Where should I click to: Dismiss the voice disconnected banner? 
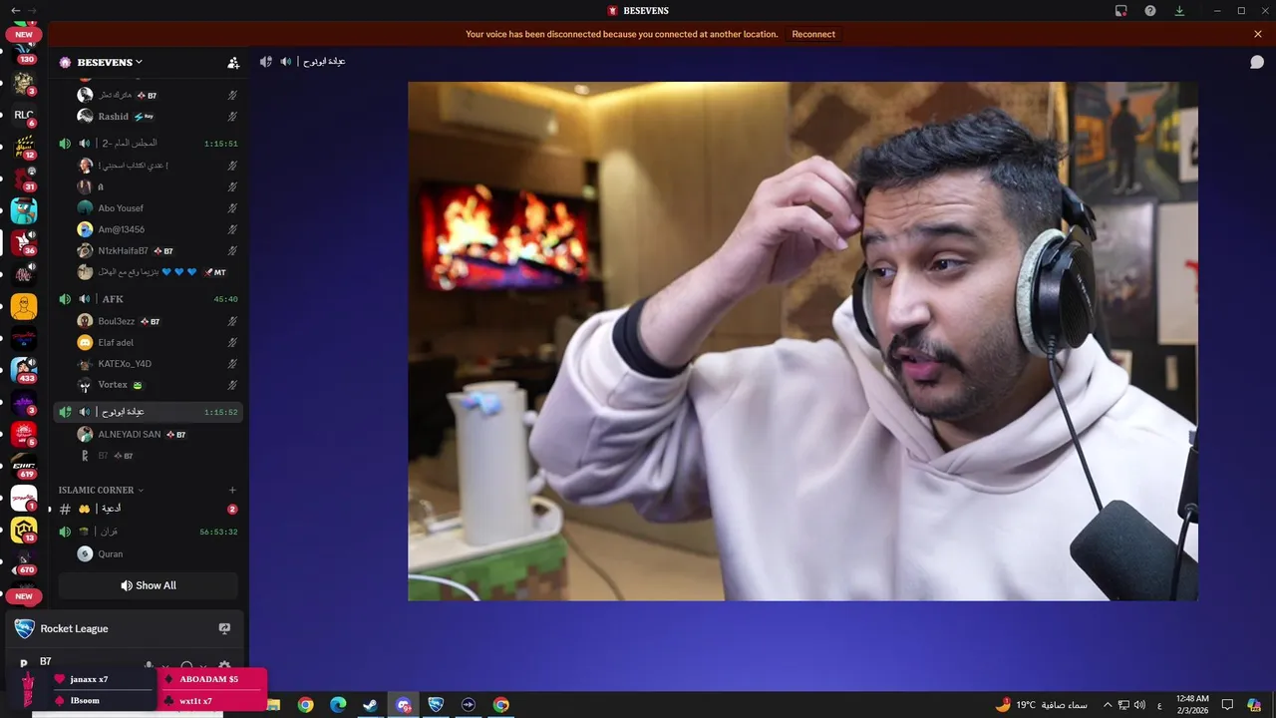(1258, 34)
